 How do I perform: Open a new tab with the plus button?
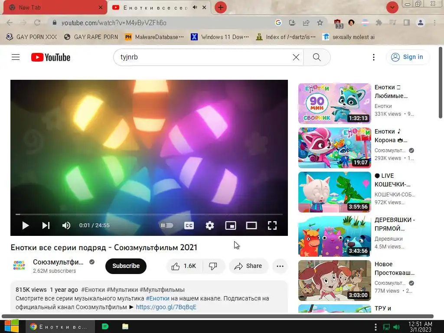[221, 7]
